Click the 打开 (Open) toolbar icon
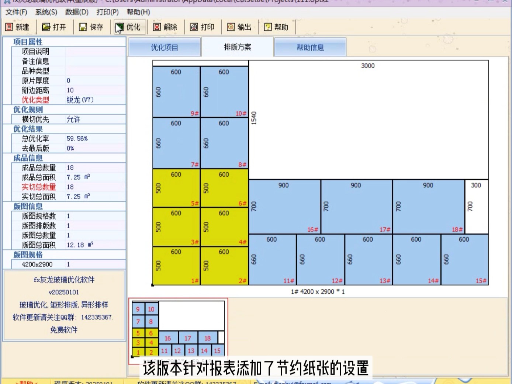Viewport: 512px width, 384px height. point(54,27)
